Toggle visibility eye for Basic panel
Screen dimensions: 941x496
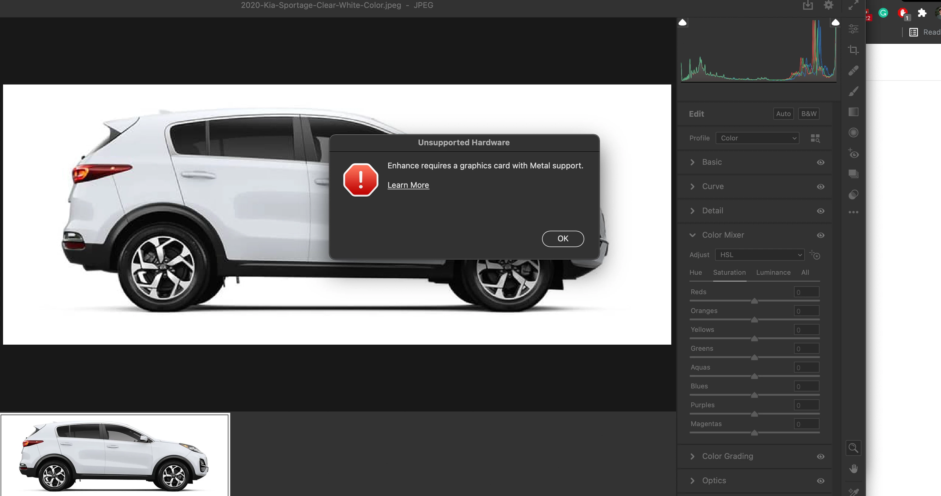pyautogui.click(x=820, y=162)
